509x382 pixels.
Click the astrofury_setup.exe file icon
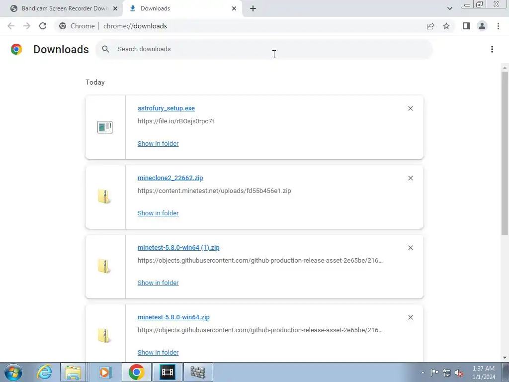coord(105,127)
